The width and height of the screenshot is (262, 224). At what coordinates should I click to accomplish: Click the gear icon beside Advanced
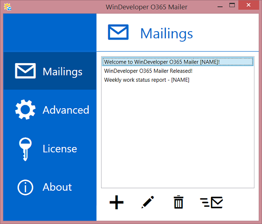click(x=25, y=110)
